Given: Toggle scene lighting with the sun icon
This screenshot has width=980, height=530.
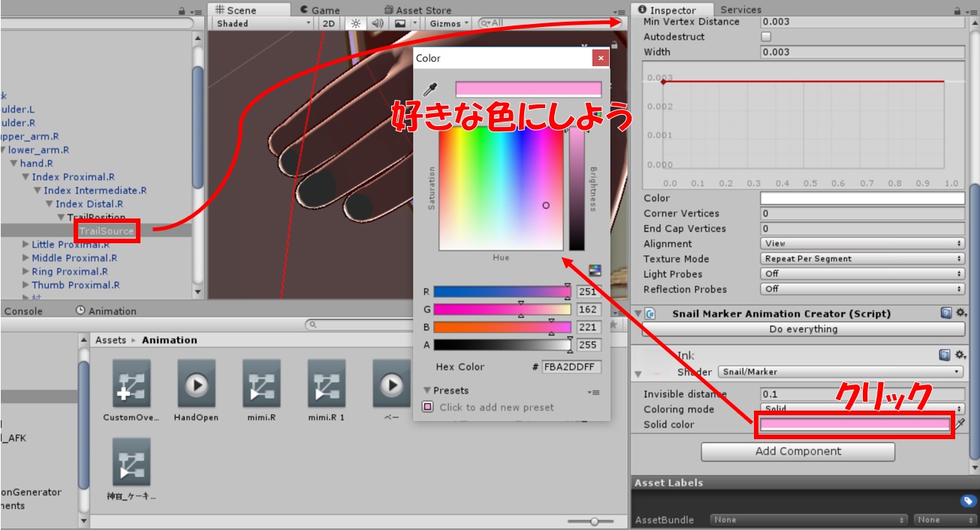Looking at the screenshot, I should [x=356, y=23].
